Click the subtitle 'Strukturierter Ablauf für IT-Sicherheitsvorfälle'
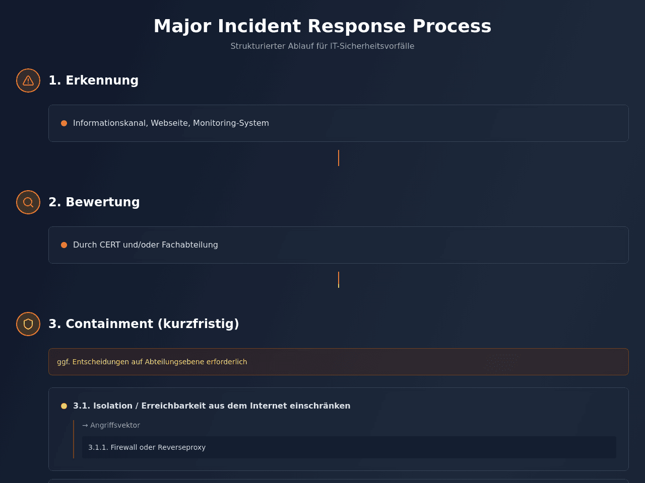Image resolution: width=645 pixels, height=483 pixels. pyautogui.click(x=322, y=46)
